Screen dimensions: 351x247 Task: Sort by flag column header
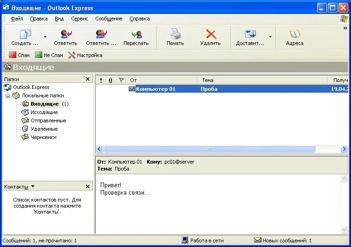(121, 80)
